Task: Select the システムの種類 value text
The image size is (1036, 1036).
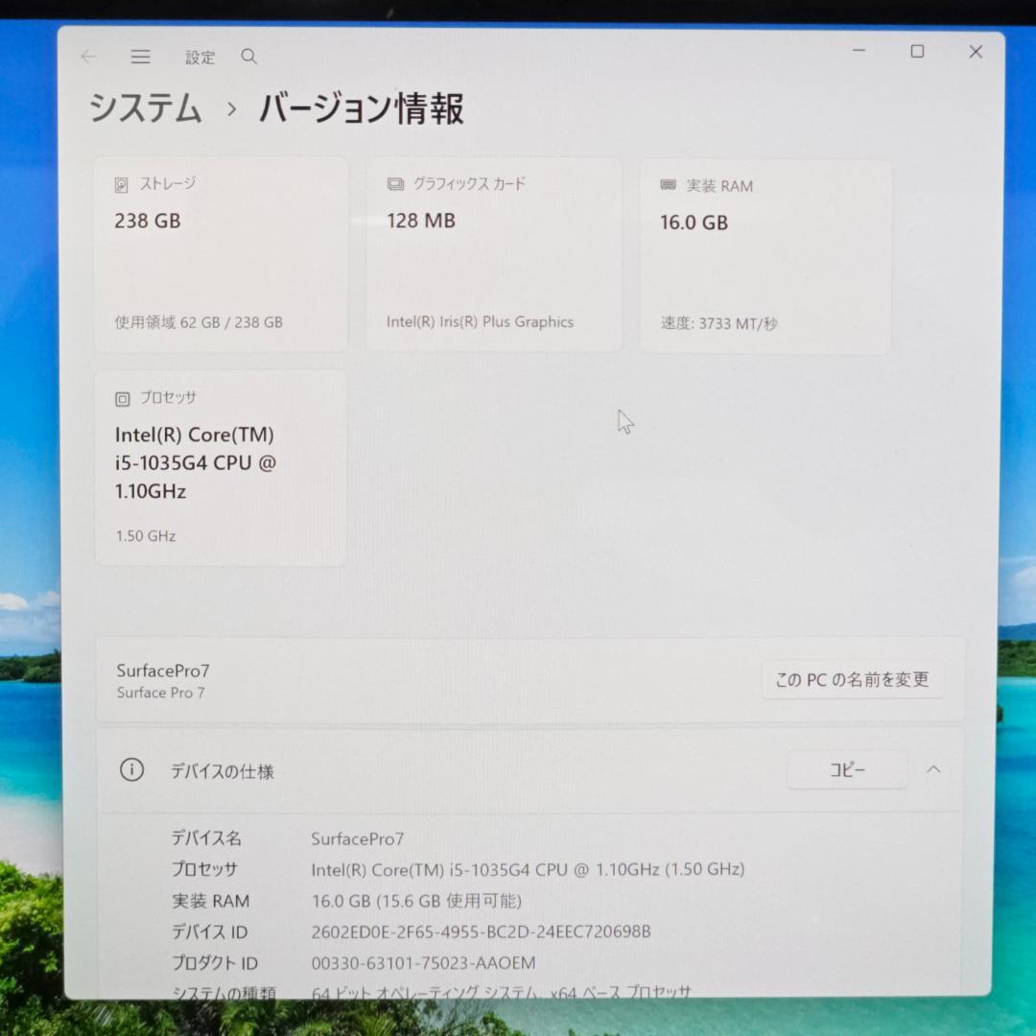Action: coord(501,991)
